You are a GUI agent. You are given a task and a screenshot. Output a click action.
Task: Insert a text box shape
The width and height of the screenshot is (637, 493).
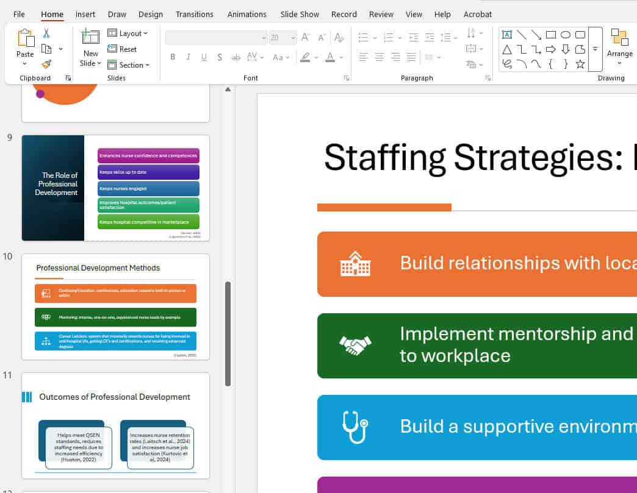tap(506, 35)
